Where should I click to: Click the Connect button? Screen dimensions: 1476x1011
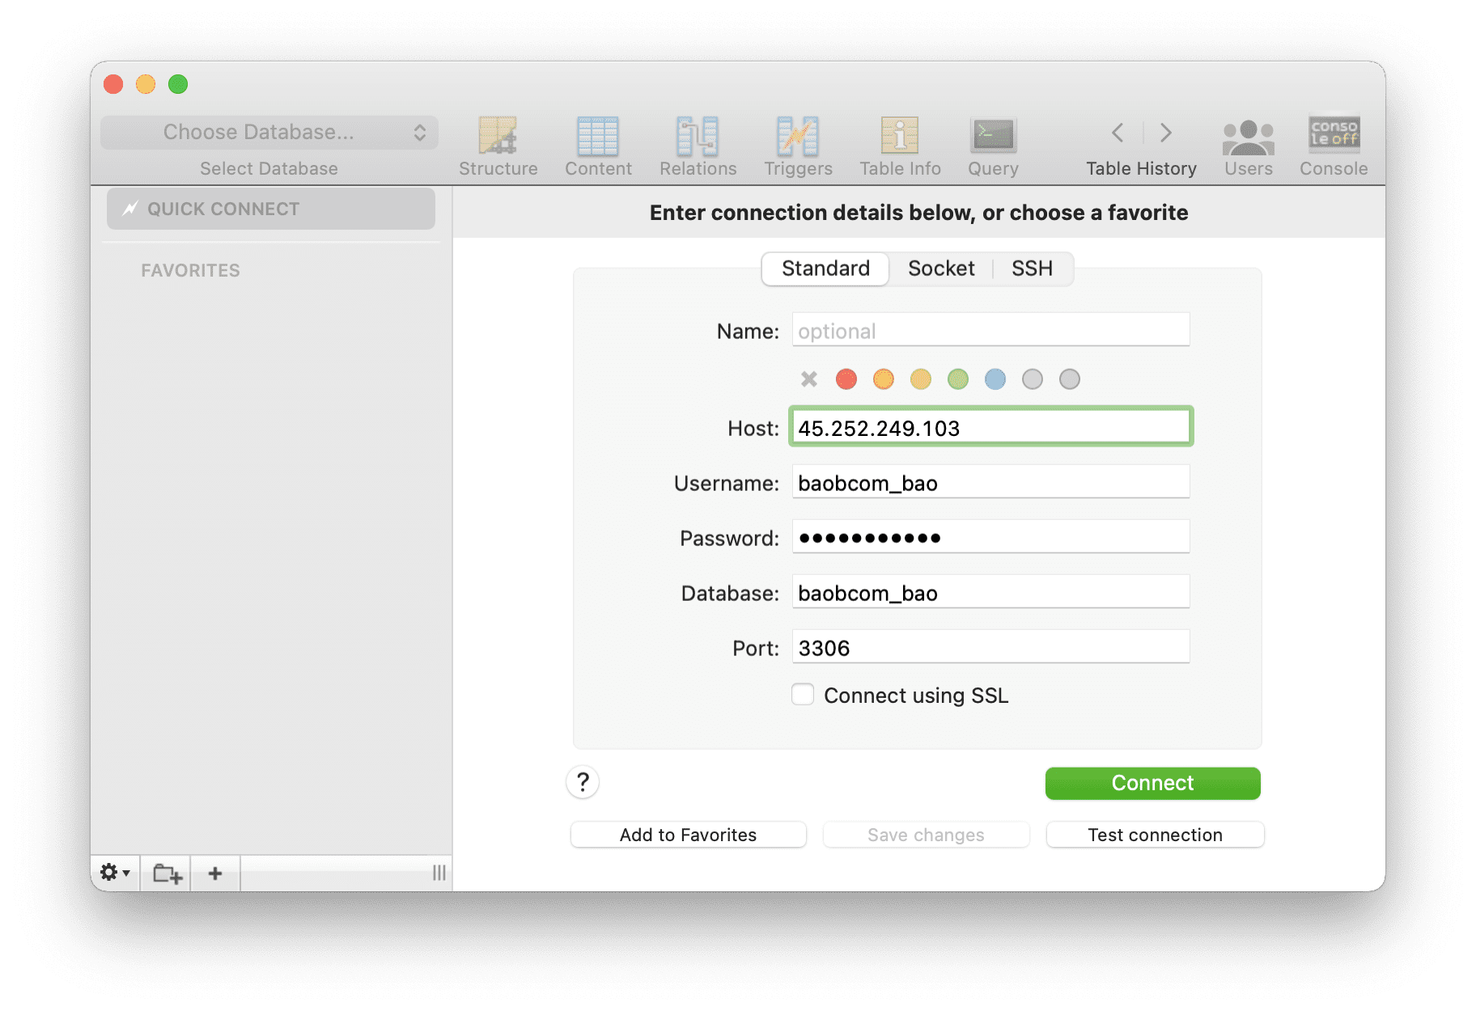pos(1152,783)
